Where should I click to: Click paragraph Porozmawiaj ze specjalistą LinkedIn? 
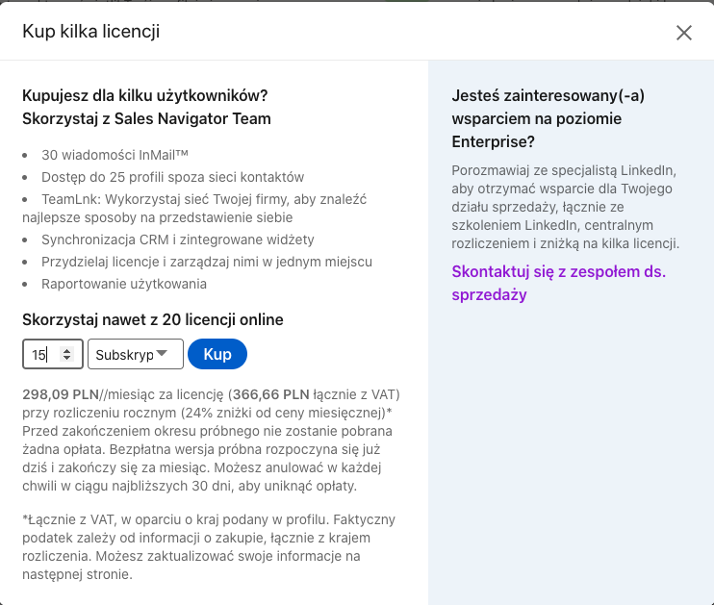pos(565,207)
